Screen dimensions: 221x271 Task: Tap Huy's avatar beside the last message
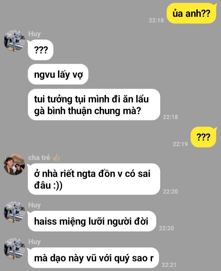tap(14, 248)
